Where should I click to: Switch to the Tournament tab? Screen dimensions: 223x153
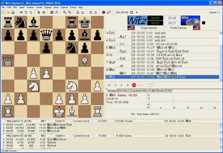tap(136, 90)
